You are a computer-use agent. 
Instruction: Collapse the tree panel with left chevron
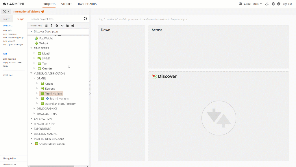90,81
